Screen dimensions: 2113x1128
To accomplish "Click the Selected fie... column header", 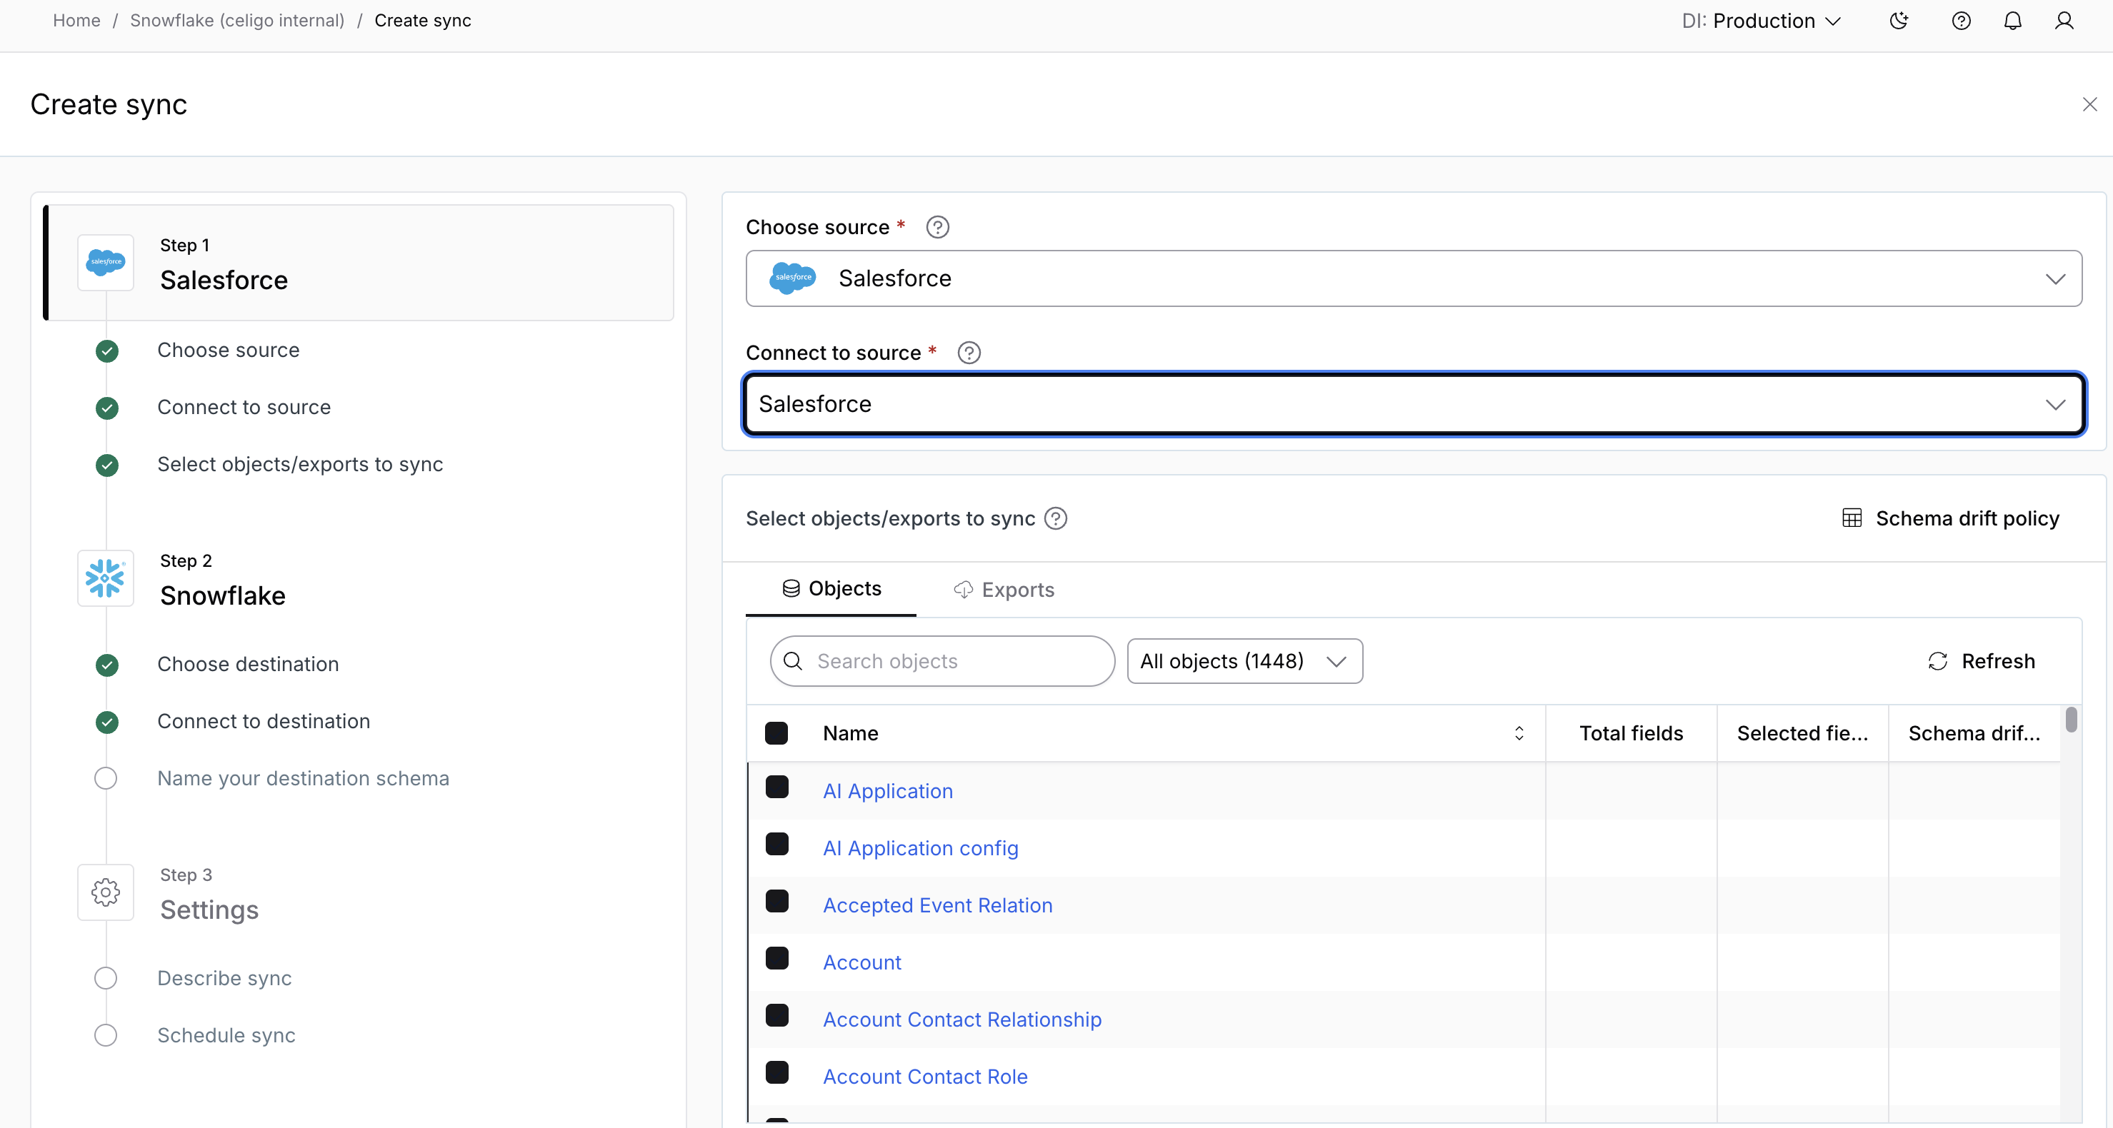I will 1802,734.
